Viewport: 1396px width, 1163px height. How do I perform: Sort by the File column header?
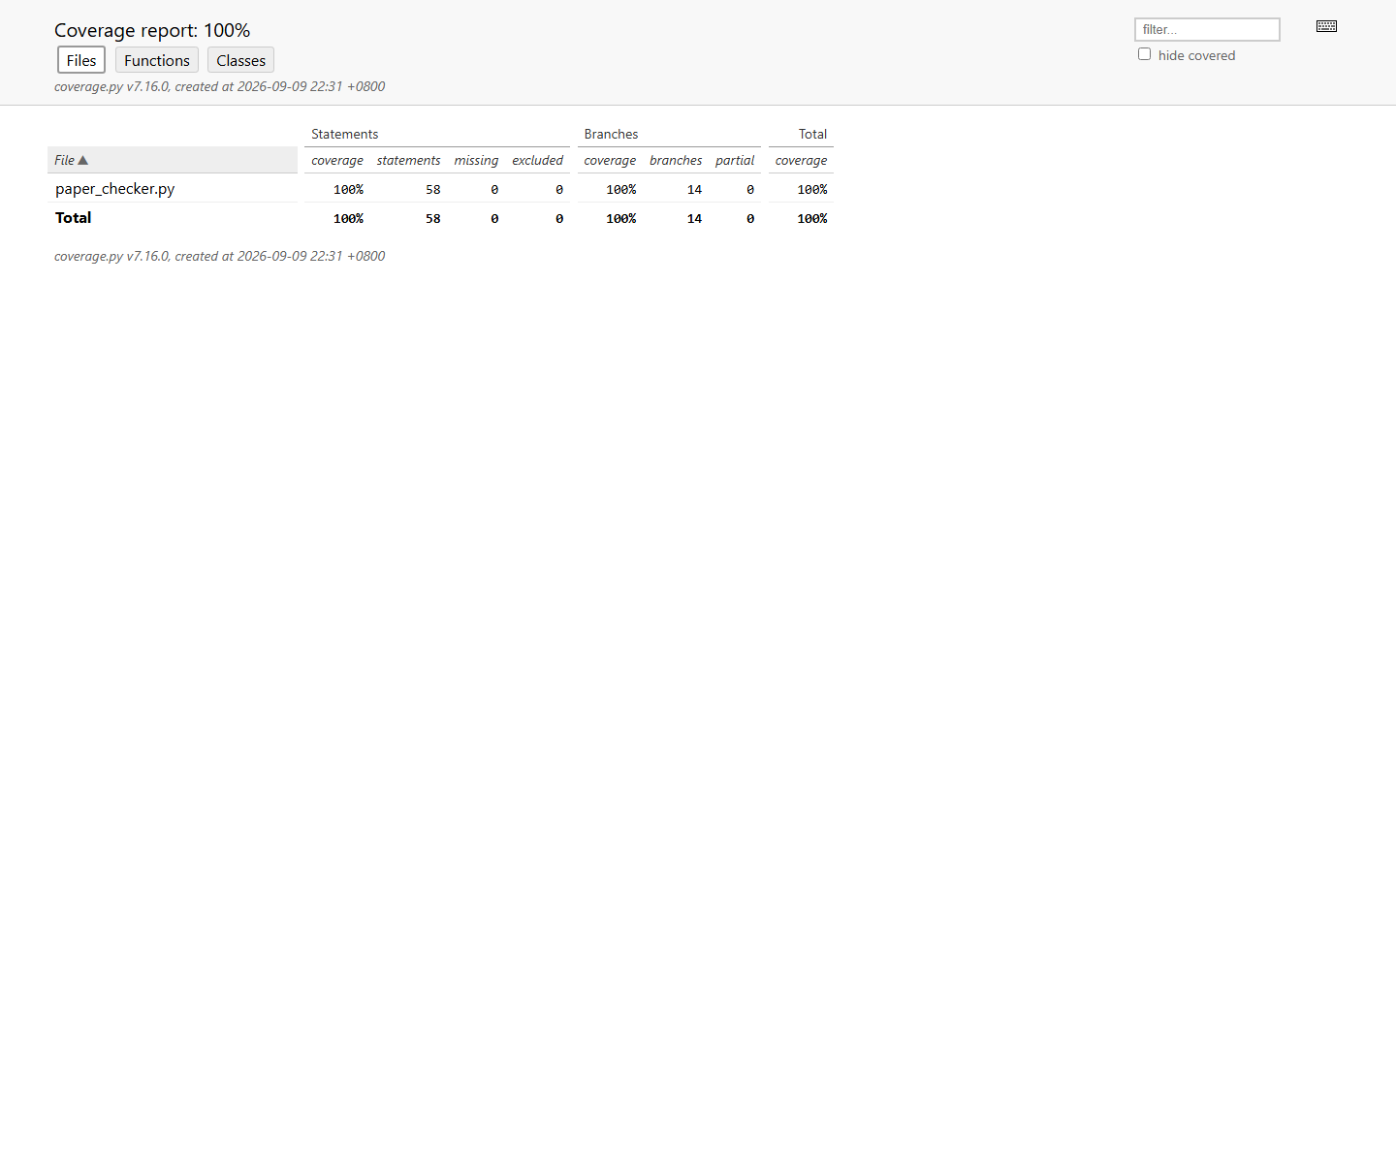click(x=173, y=160)
